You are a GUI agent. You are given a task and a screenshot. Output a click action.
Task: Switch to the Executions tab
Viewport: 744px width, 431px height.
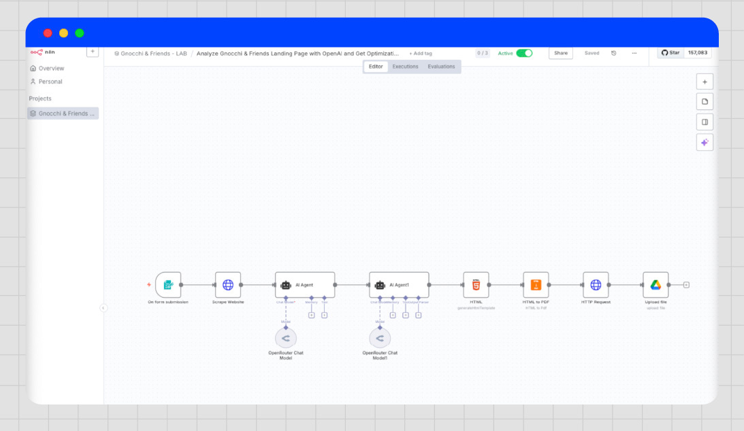click(x=405, y=66)
